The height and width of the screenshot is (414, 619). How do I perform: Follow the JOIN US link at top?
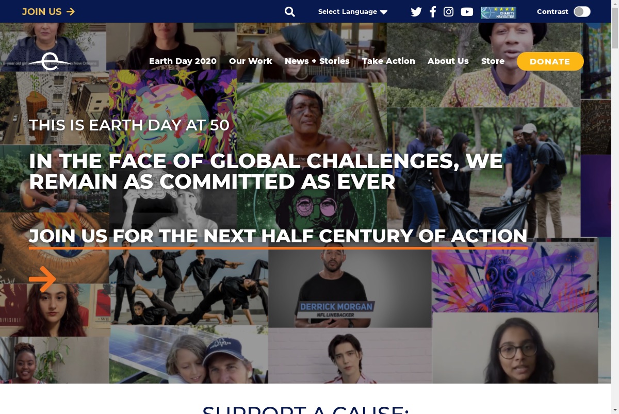[x=48, y=11]
